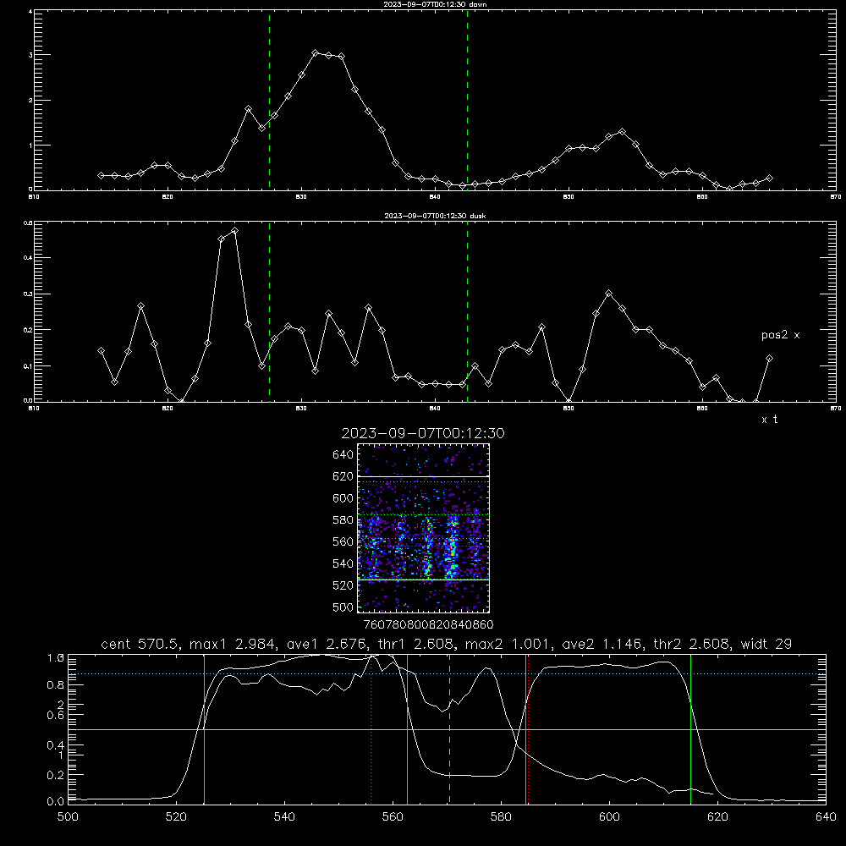
Task: Select the 'x t' label
Action: [x=769, y=420]
